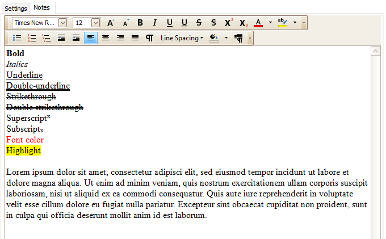This screenshot has width=386, height=239.
Task: Toggle subscript formatting
Action: (244, 23)
